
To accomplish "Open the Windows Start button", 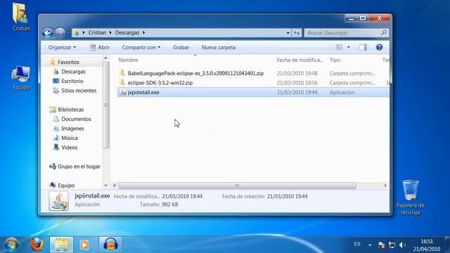I will tap(11, 245).
